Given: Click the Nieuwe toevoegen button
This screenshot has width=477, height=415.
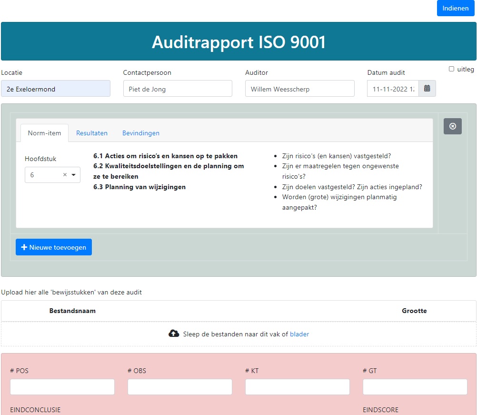Looking at the screenshot, I should (54, 247).
